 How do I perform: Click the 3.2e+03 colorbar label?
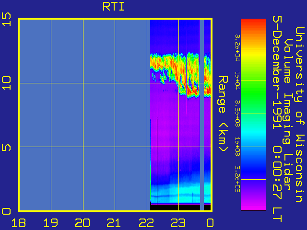coord(237,114)
